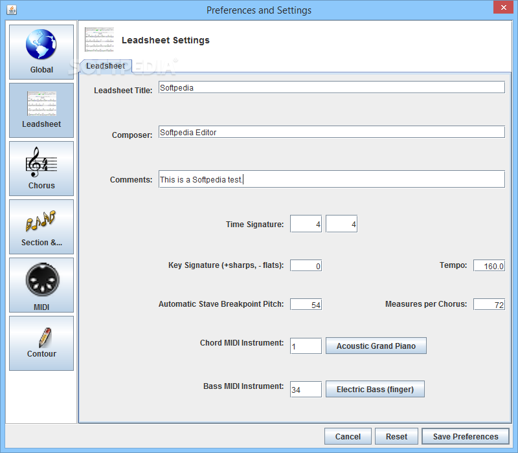Viewport: 518px width, 453px height.
Task: Click the Chord MIDI Instrument number field
Action: tap(306, 346)
